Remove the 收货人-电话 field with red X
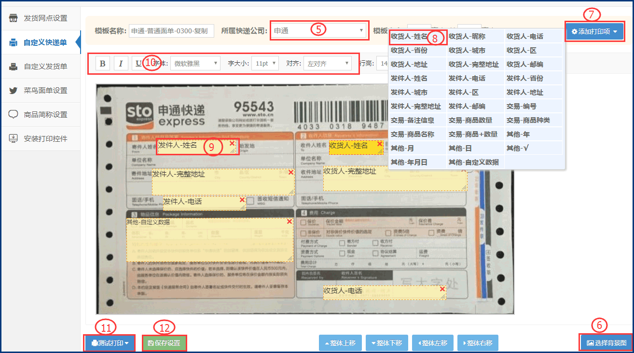The height and width of the screenshot is (353, 634). pos(442,289)
